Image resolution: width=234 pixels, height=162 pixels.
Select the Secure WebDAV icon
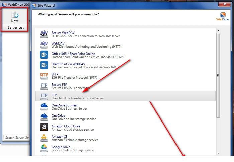tap(44, 34)
